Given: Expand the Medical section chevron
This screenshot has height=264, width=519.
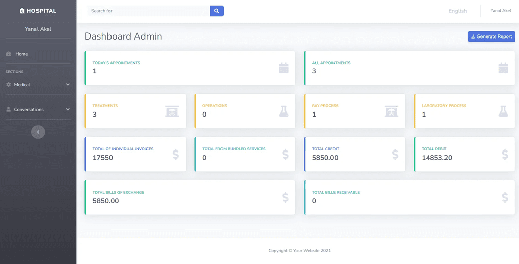Looking at the screenshot, I should [x=68, y=84].
